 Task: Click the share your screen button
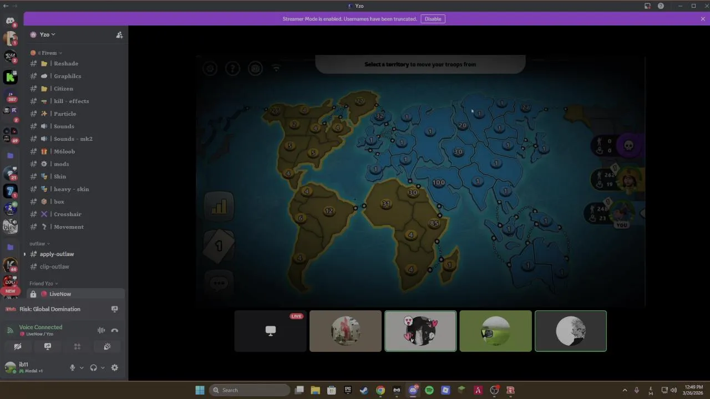tap(48, 346)
